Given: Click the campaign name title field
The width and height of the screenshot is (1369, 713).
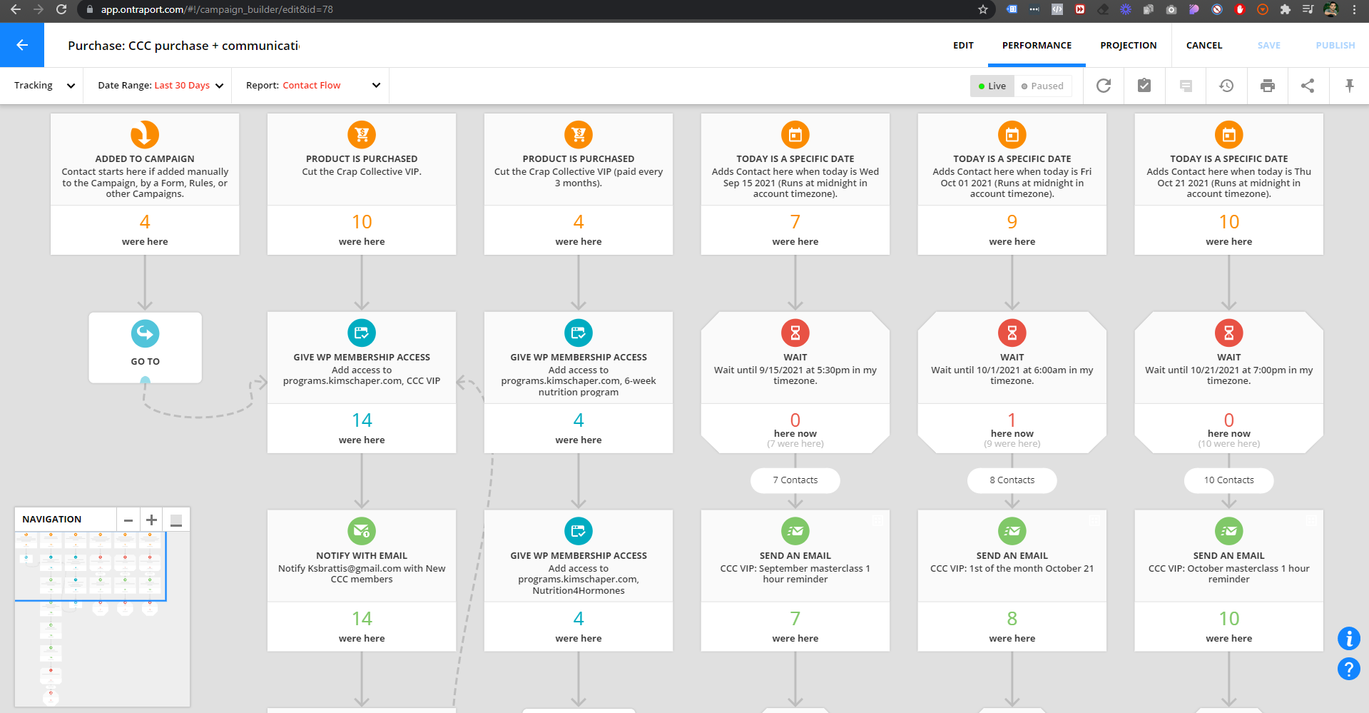Looking at the screenshot, I should [183, 46].
